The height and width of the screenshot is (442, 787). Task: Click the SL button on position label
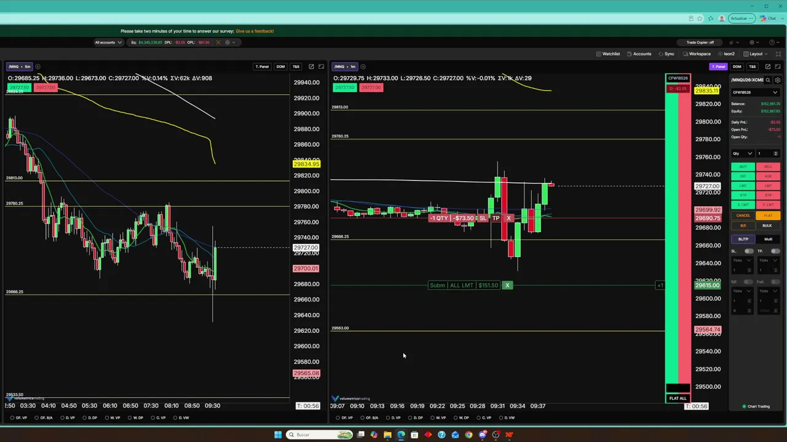pos(483,219)
